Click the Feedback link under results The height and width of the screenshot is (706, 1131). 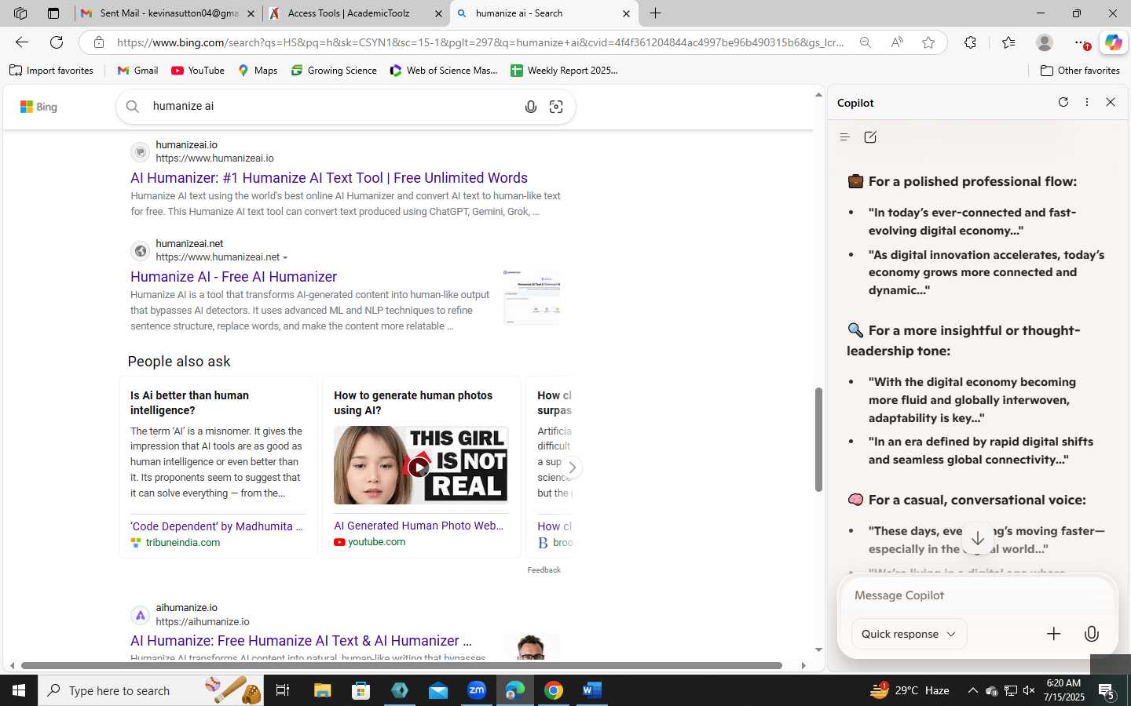pos(544,570)
